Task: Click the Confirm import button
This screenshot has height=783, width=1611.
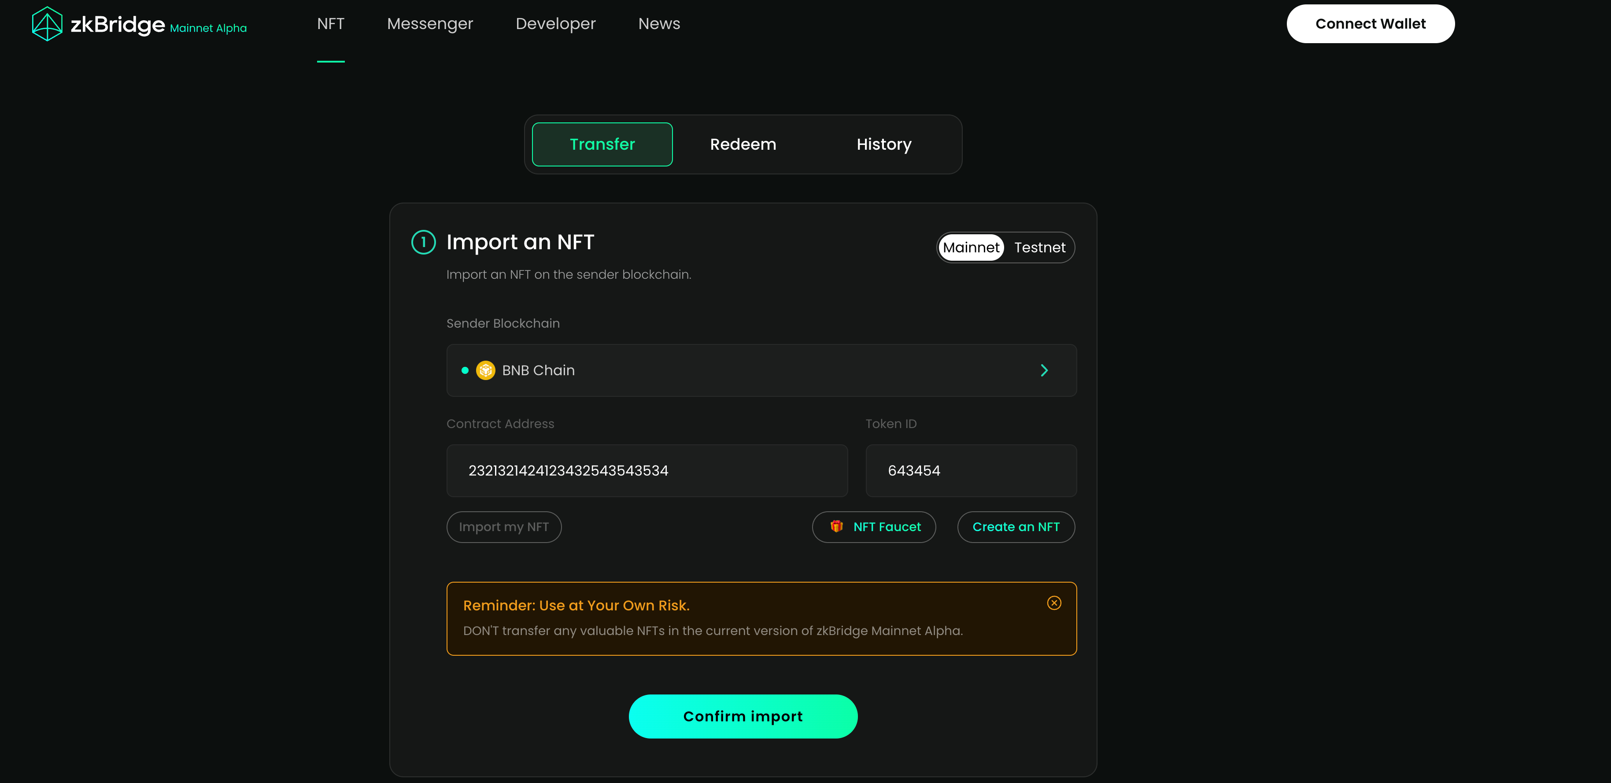Action: click(743, 716)
